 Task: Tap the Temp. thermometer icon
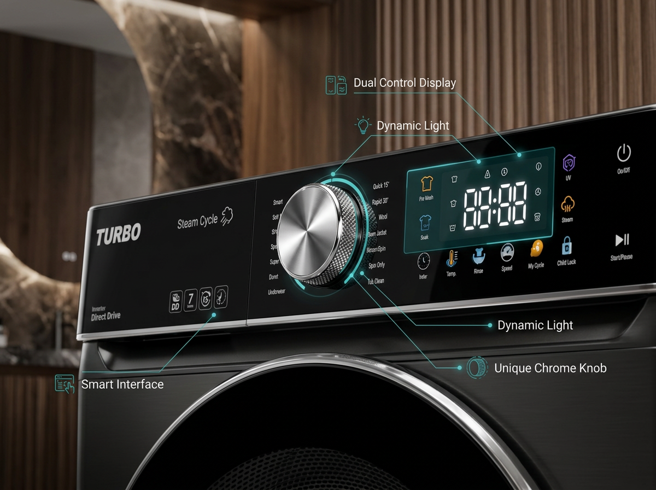point(452,258)
